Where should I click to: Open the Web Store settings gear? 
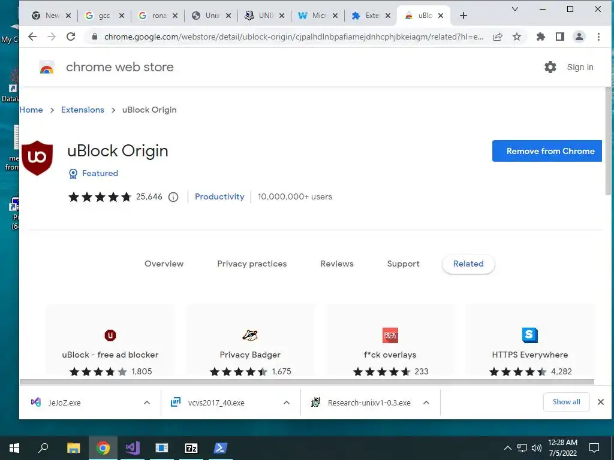pos(550,67)
